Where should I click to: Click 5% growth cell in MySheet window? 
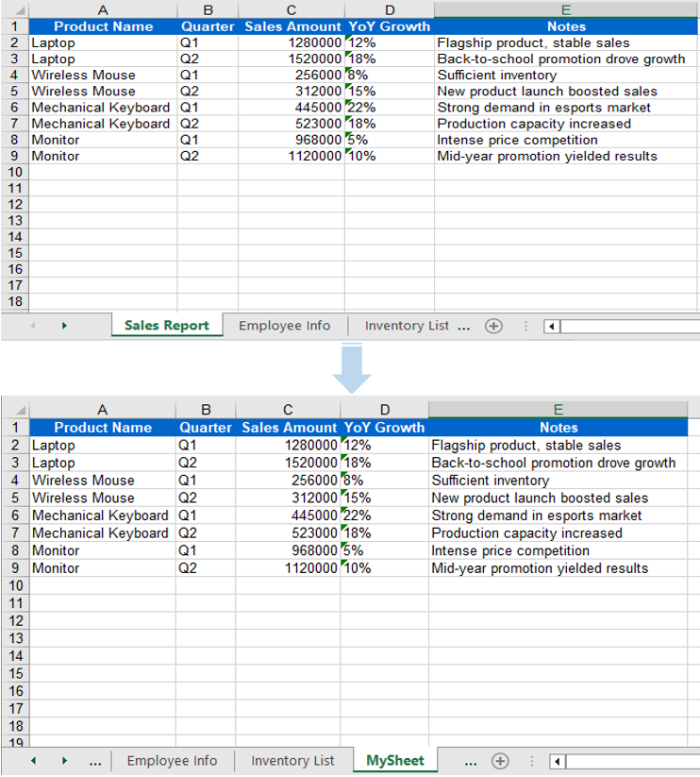coord(385,550)
